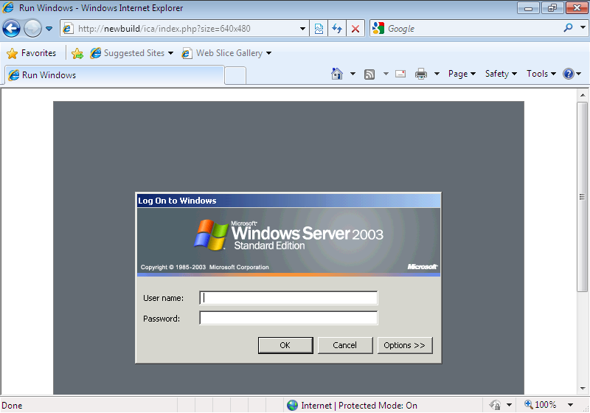
Task: Open the recent pages dropdown arrow
Action: 49,29
